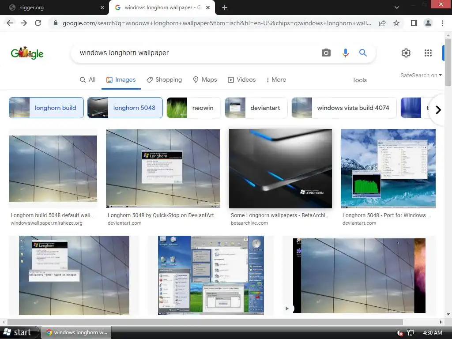This screenshot has height=339, width=452.
Task: Open the Chrome three-dot menu
Action: click(442, 23)
